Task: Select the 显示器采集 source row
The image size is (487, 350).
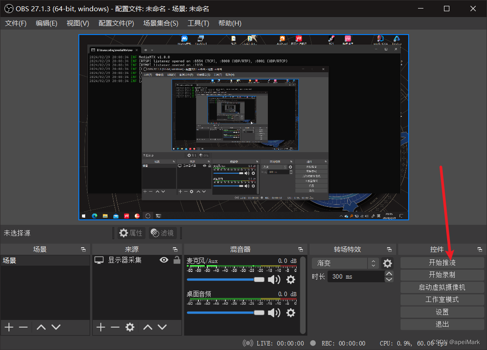Action: click(x=137, y=260)
